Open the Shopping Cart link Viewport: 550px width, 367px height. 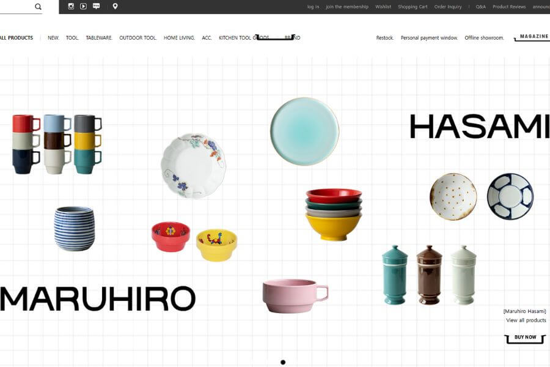413,7
